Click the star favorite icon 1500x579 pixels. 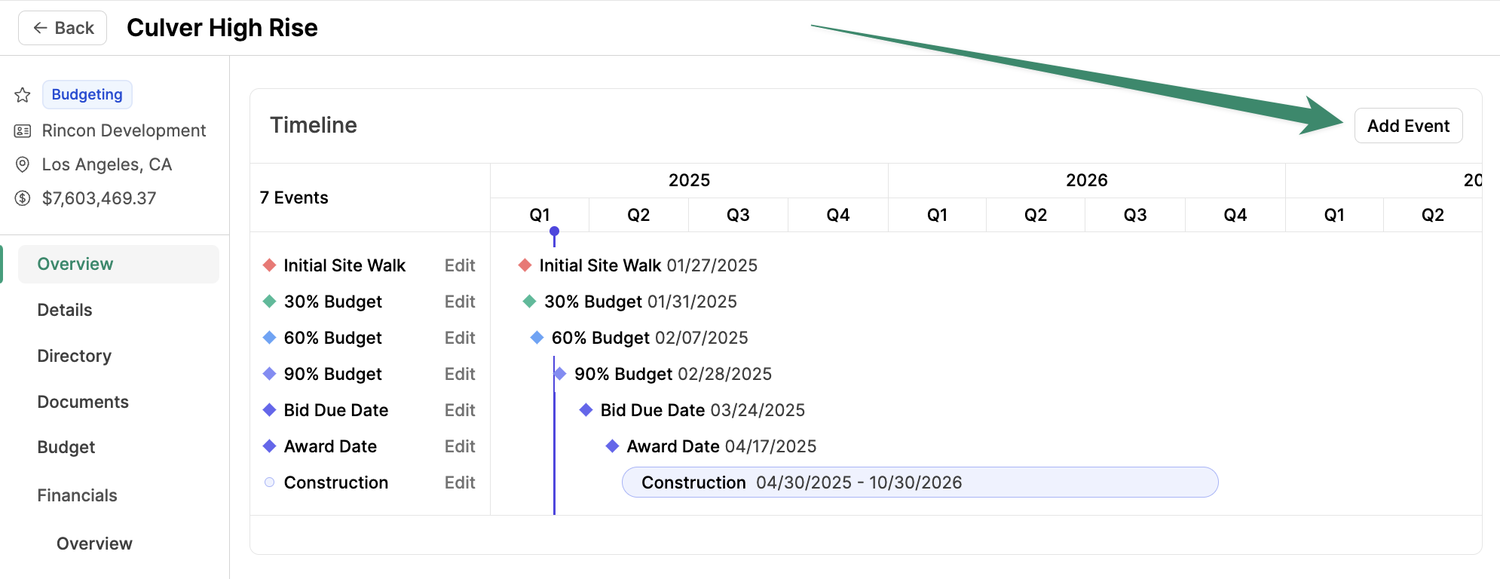click(x=23, y=95)
